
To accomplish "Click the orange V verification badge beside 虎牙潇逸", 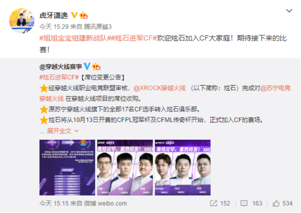I will [74, 15].
